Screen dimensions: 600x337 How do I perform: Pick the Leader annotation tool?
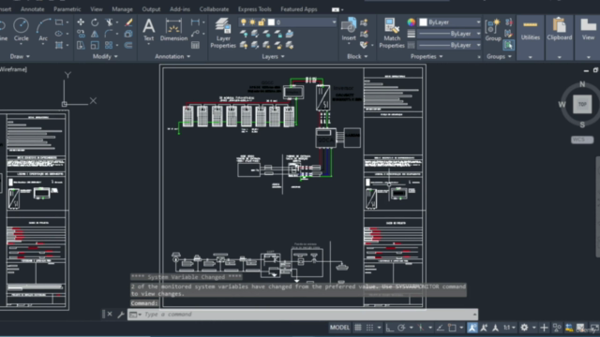click(195, 34)
